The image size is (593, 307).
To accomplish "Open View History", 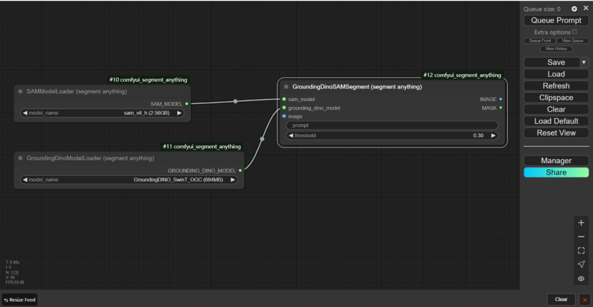I will (556, 49).
